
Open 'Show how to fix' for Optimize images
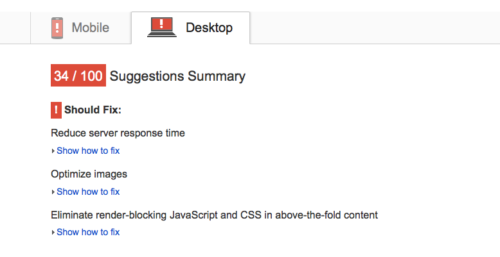coord(88,192)
